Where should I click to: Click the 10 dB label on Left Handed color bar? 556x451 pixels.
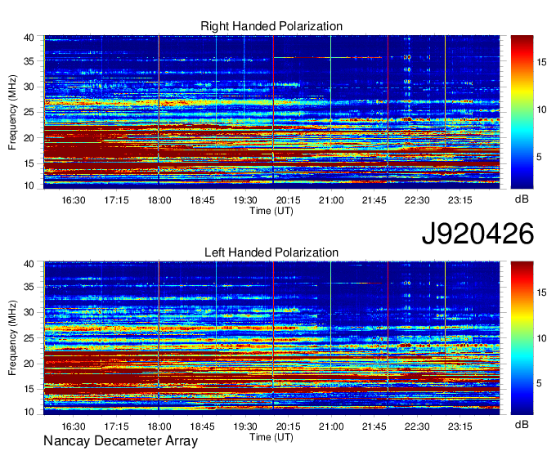click(541, 338)
